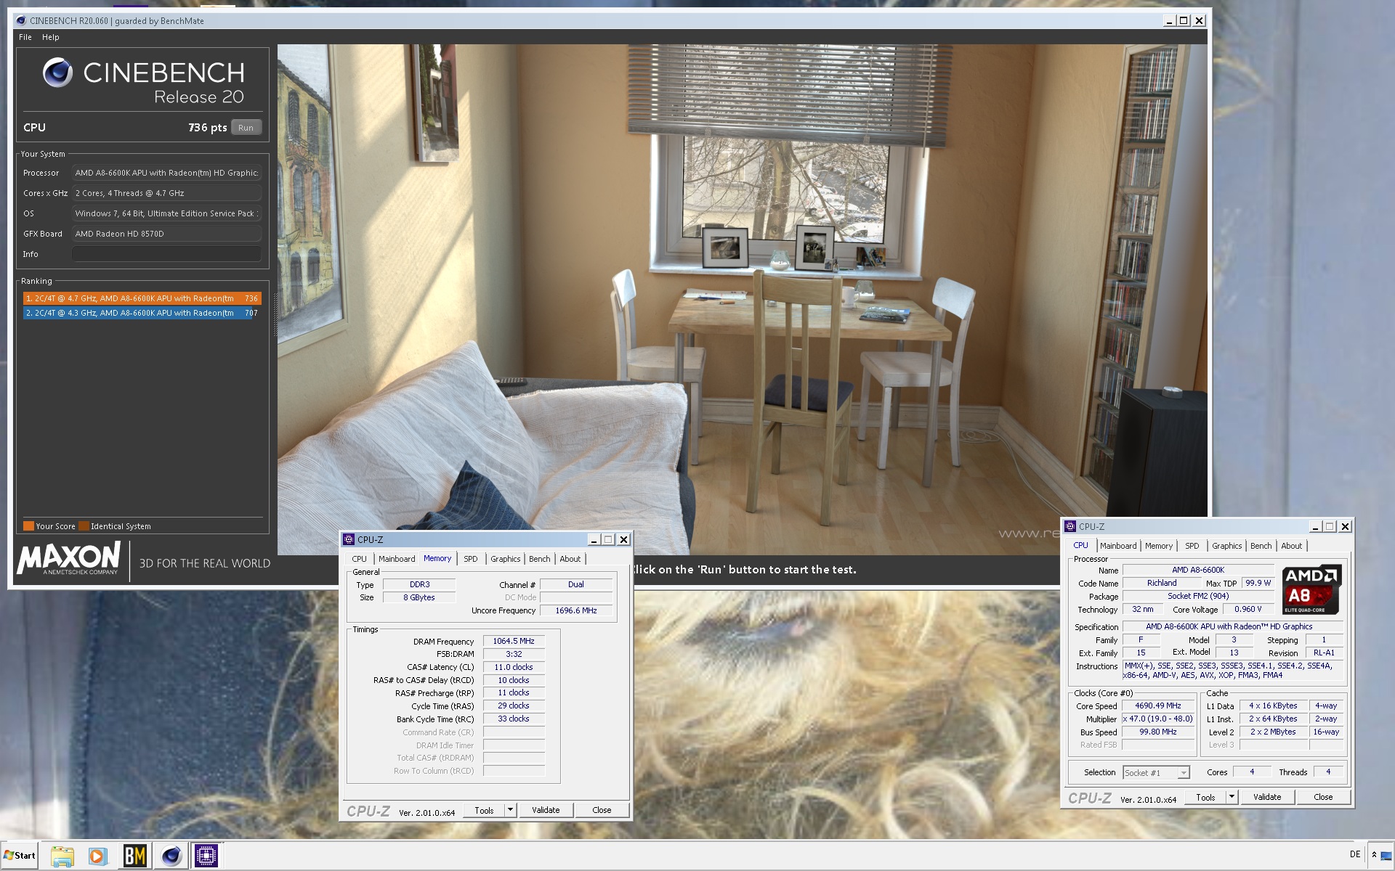The height and width of the screenshot is (871, 1395).
Task: Open the Help menu in Cinebench
Action: [x=50, y=37]
